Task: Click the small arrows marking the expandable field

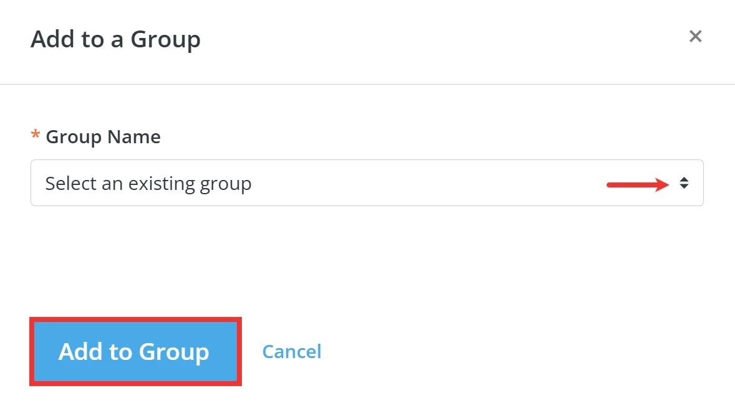Action: (x=685, y=182)
